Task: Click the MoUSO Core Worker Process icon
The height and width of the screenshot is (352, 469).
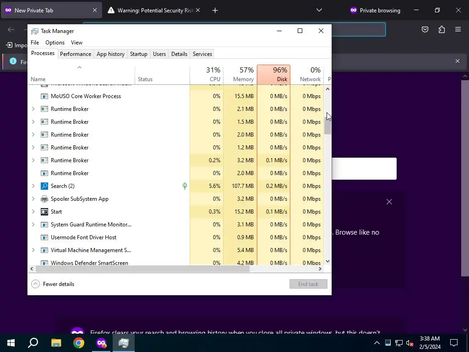Action: pyautogui.click(x=44, y=96)
